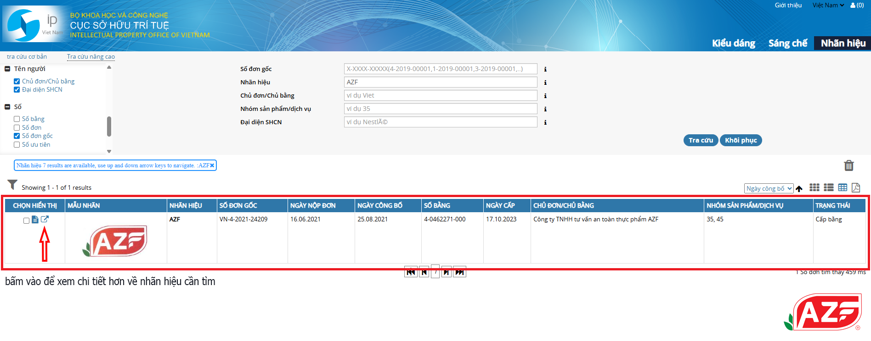Export results using the PDF icon
This screenshot has height=341, width=871.
(855, 187)
